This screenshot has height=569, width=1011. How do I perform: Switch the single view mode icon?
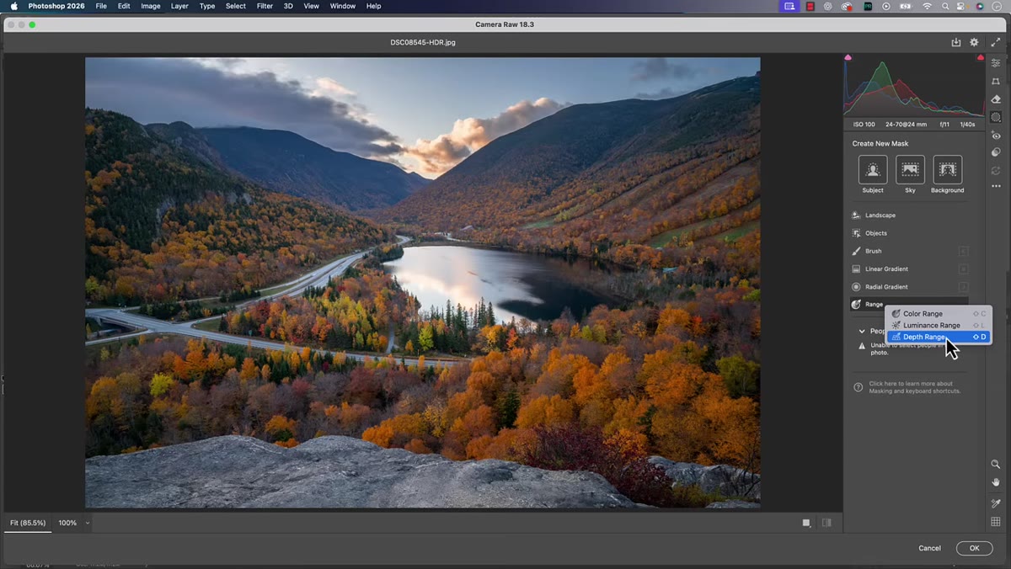point(806,523)
